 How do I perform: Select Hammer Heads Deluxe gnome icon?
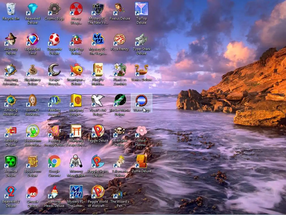54,192
